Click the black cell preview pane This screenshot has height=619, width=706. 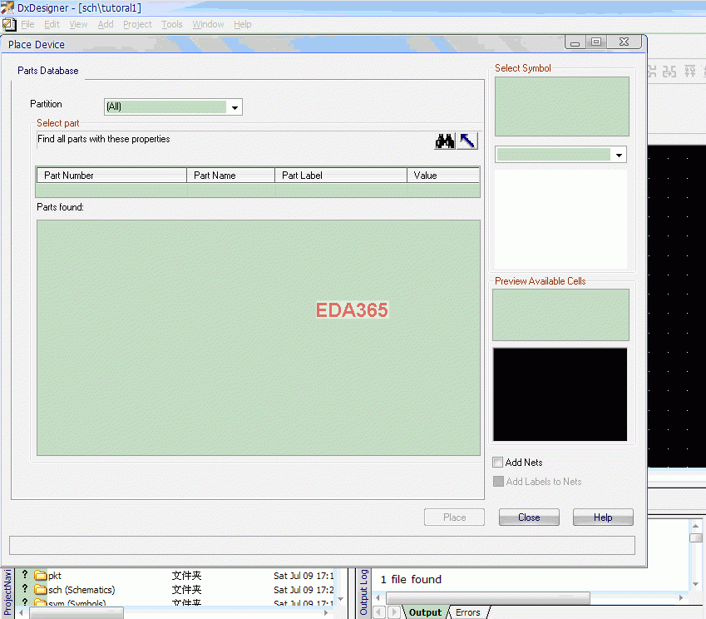pyautogui.click(x=560, y=394)
